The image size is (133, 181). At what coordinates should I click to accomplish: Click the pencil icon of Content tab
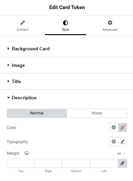click(23, 23)
